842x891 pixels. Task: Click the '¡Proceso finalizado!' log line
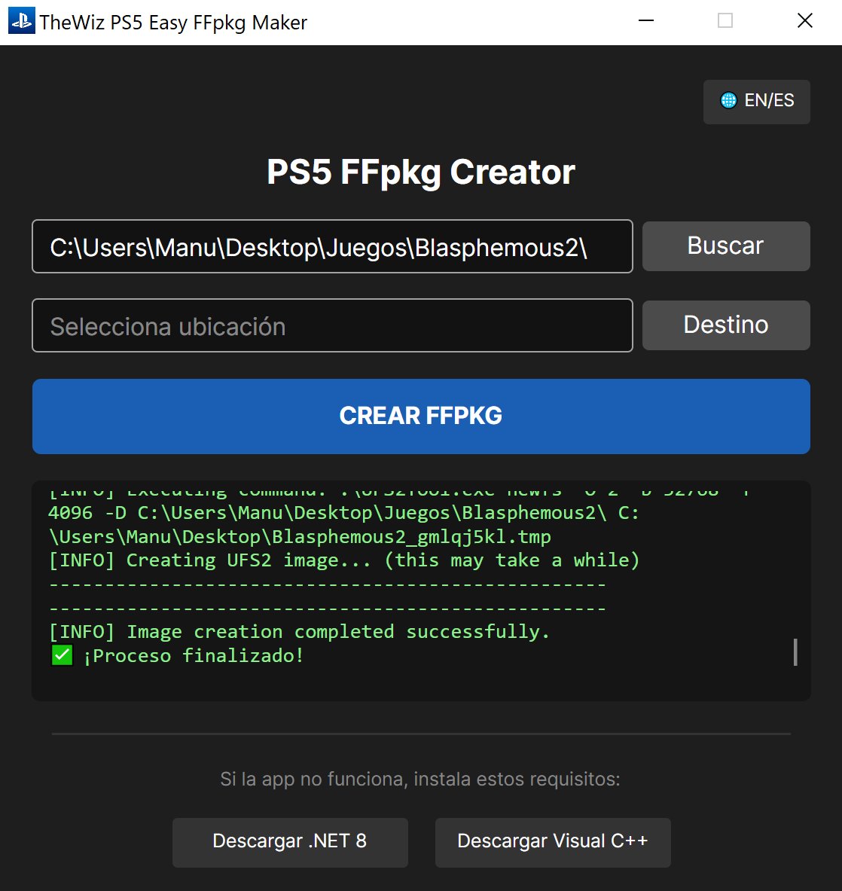pos(194,656)
